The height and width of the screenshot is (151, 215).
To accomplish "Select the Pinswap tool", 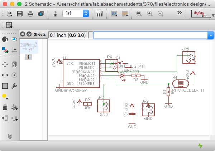I will pyautogui.click(x=5, y=118).
